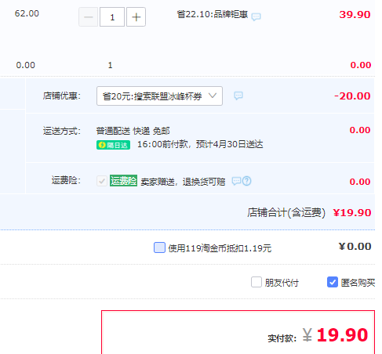Click the question mark help icon
The image size is (382, 354).
click(x=246, y=181)
